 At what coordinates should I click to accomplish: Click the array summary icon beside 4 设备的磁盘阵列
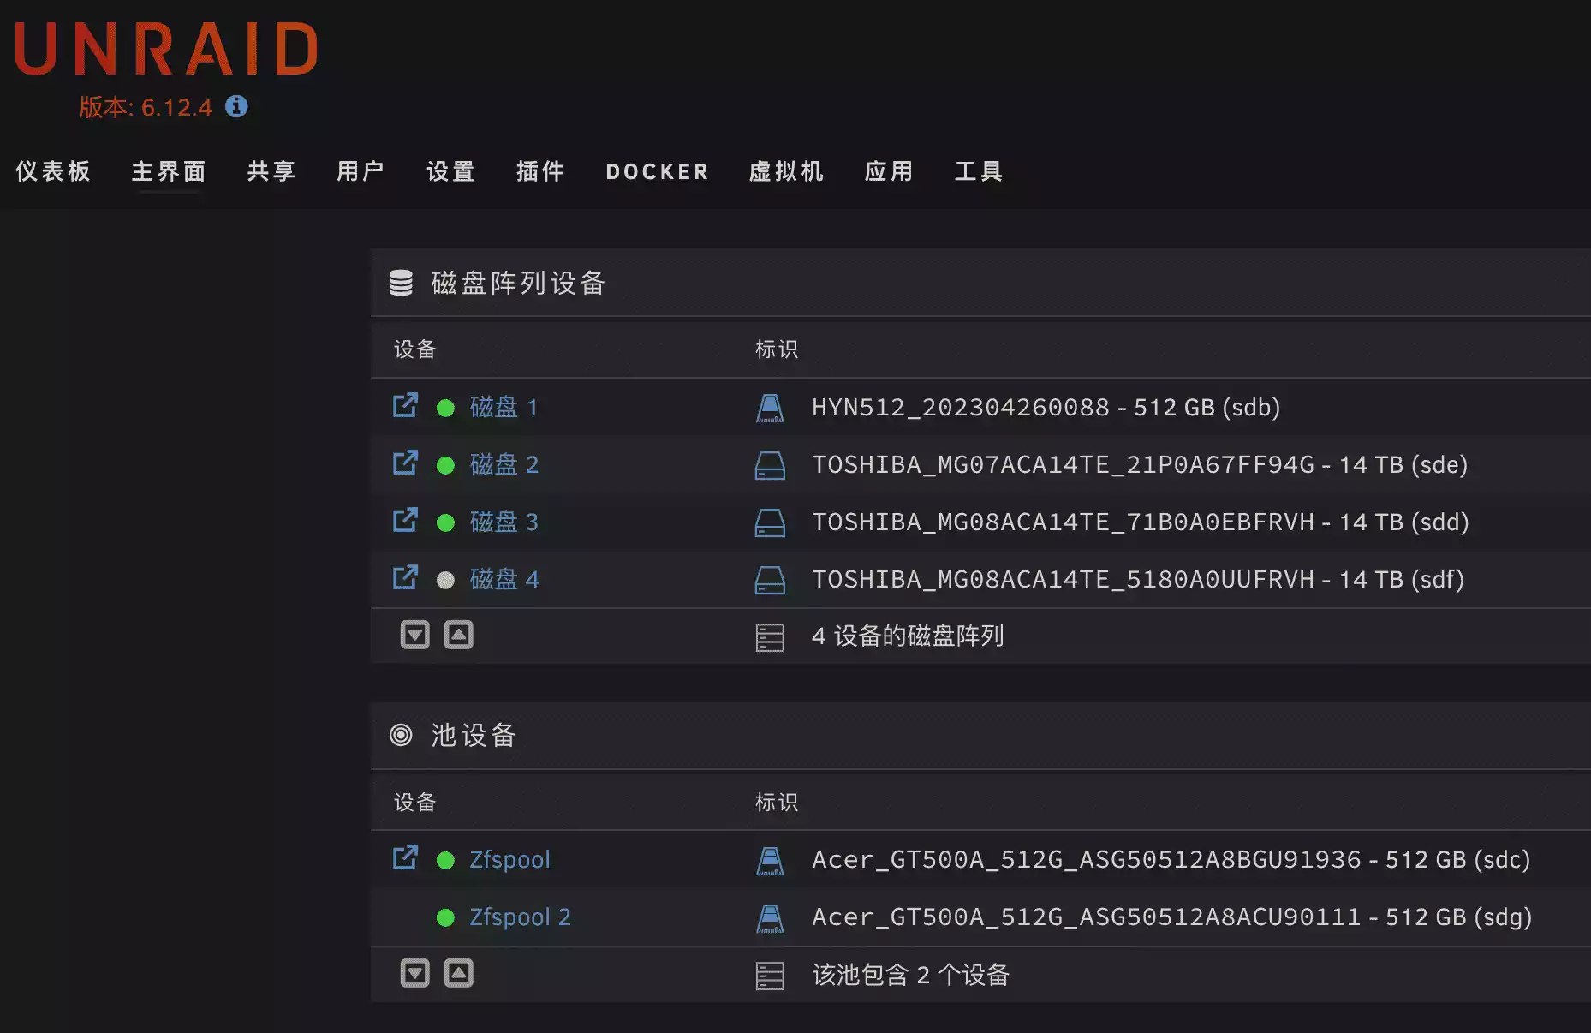[x=770, y=636]
